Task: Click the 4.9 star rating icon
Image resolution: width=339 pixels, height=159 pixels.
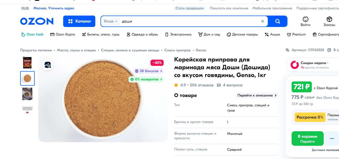Action: pyautogui.click(x=176, y=85)
